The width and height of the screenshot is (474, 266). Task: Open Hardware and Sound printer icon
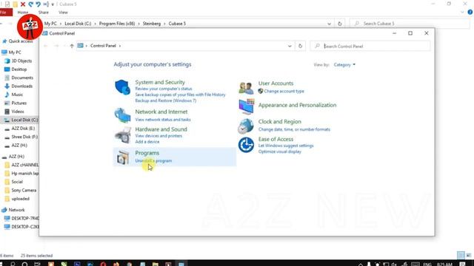[123, 135]
